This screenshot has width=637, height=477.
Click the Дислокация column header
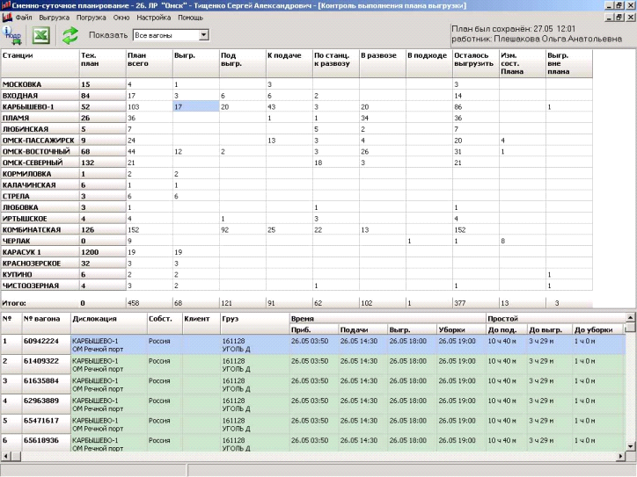[109, 323]
